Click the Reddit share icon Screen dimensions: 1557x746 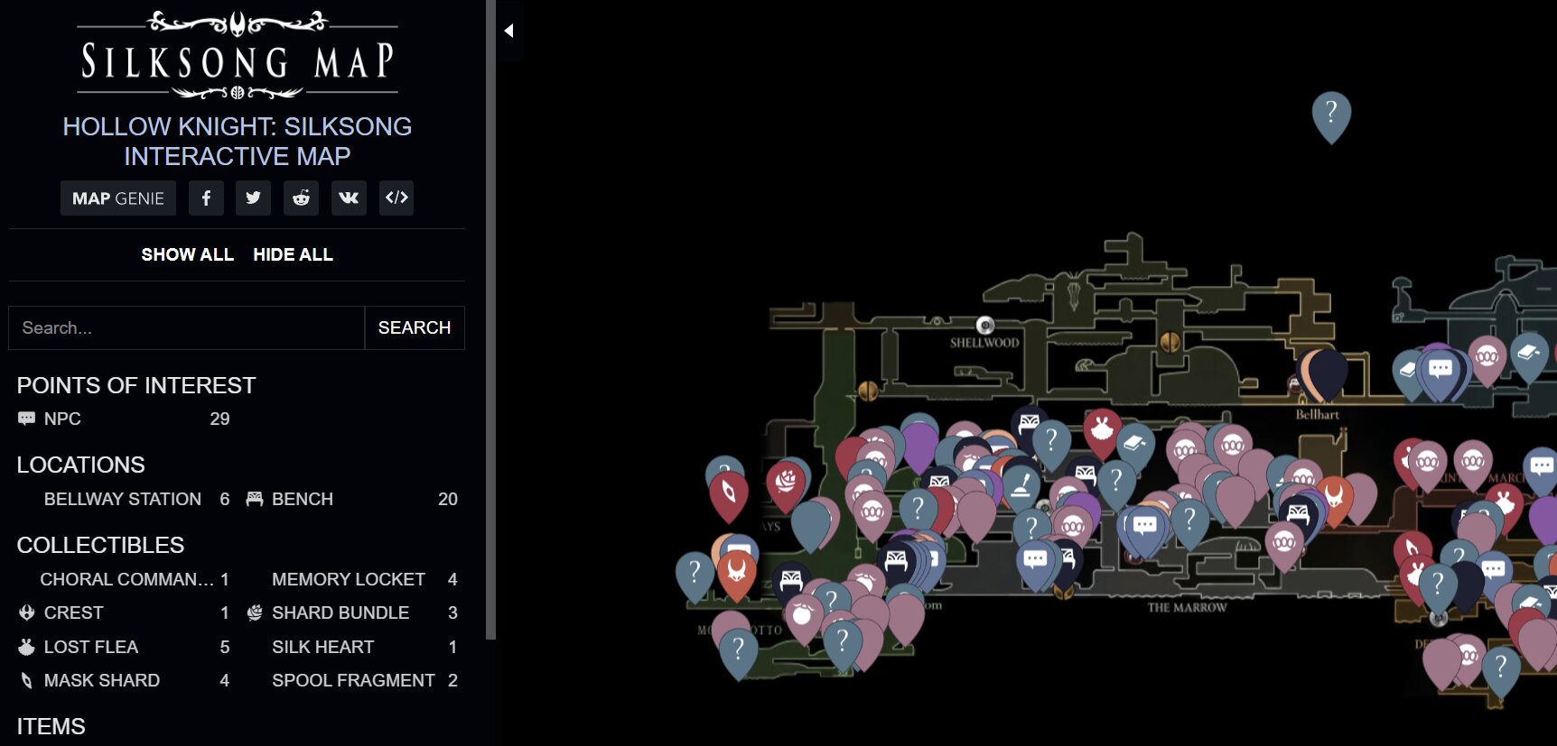[x=301, y=198]
